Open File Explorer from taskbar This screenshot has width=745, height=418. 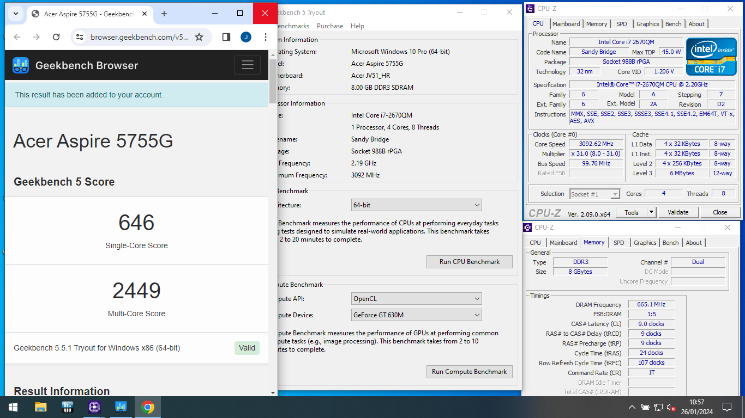40,407
